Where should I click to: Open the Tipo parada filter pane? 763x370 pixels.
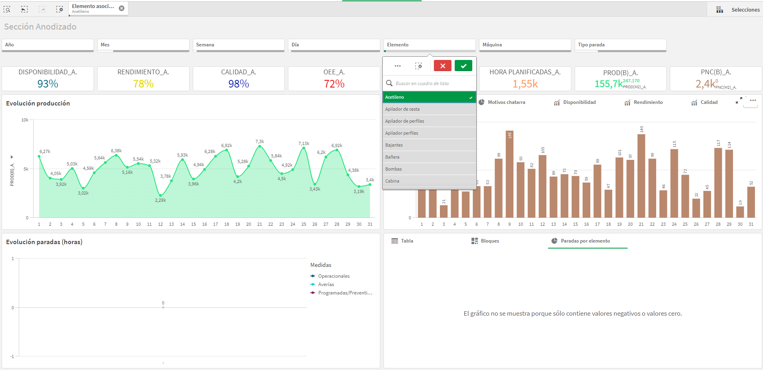pos(621,45)
